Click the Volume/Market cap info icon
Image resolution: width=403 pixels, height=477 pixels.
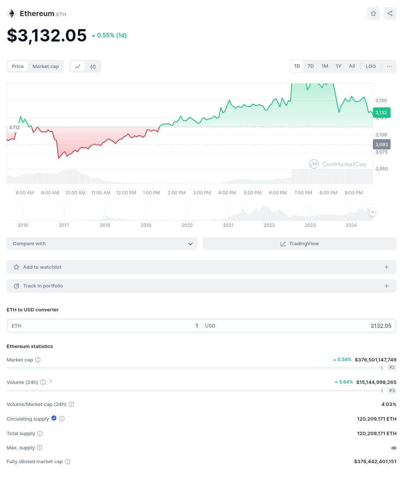[x=71, y=404]
